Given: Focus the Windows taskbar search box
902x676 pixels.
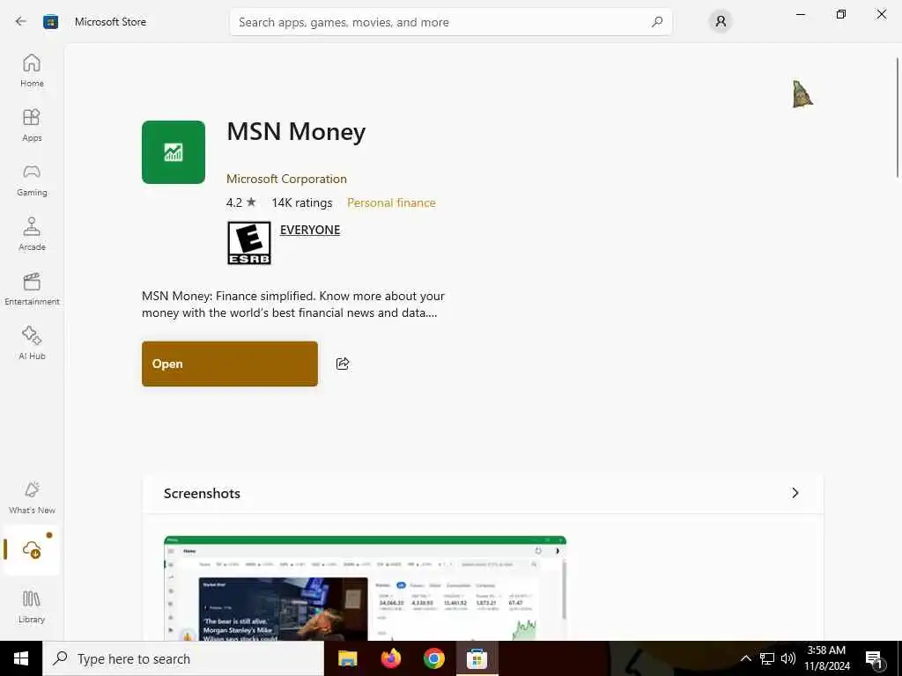Looking at the screenshot, I should [183, 658].
